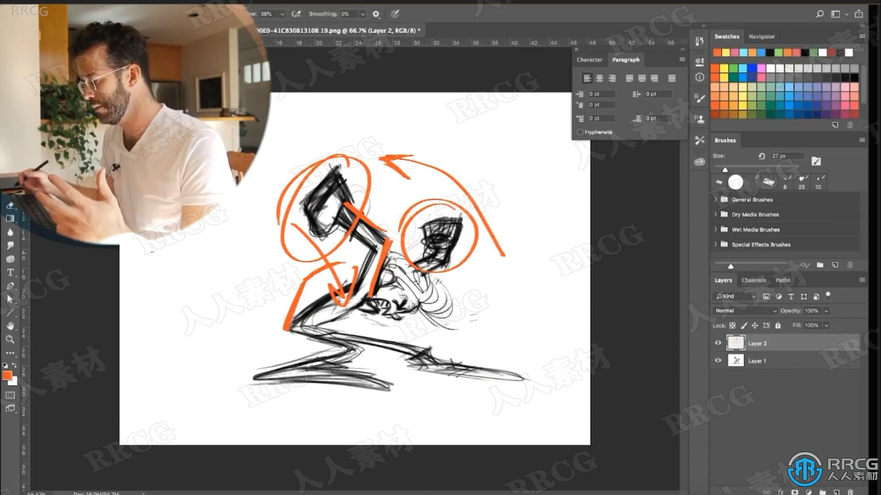The width and height of the screenshot is (881, 495).
Task: Expand the Dry Media Brushes folder
Action: tap(715, 214)
